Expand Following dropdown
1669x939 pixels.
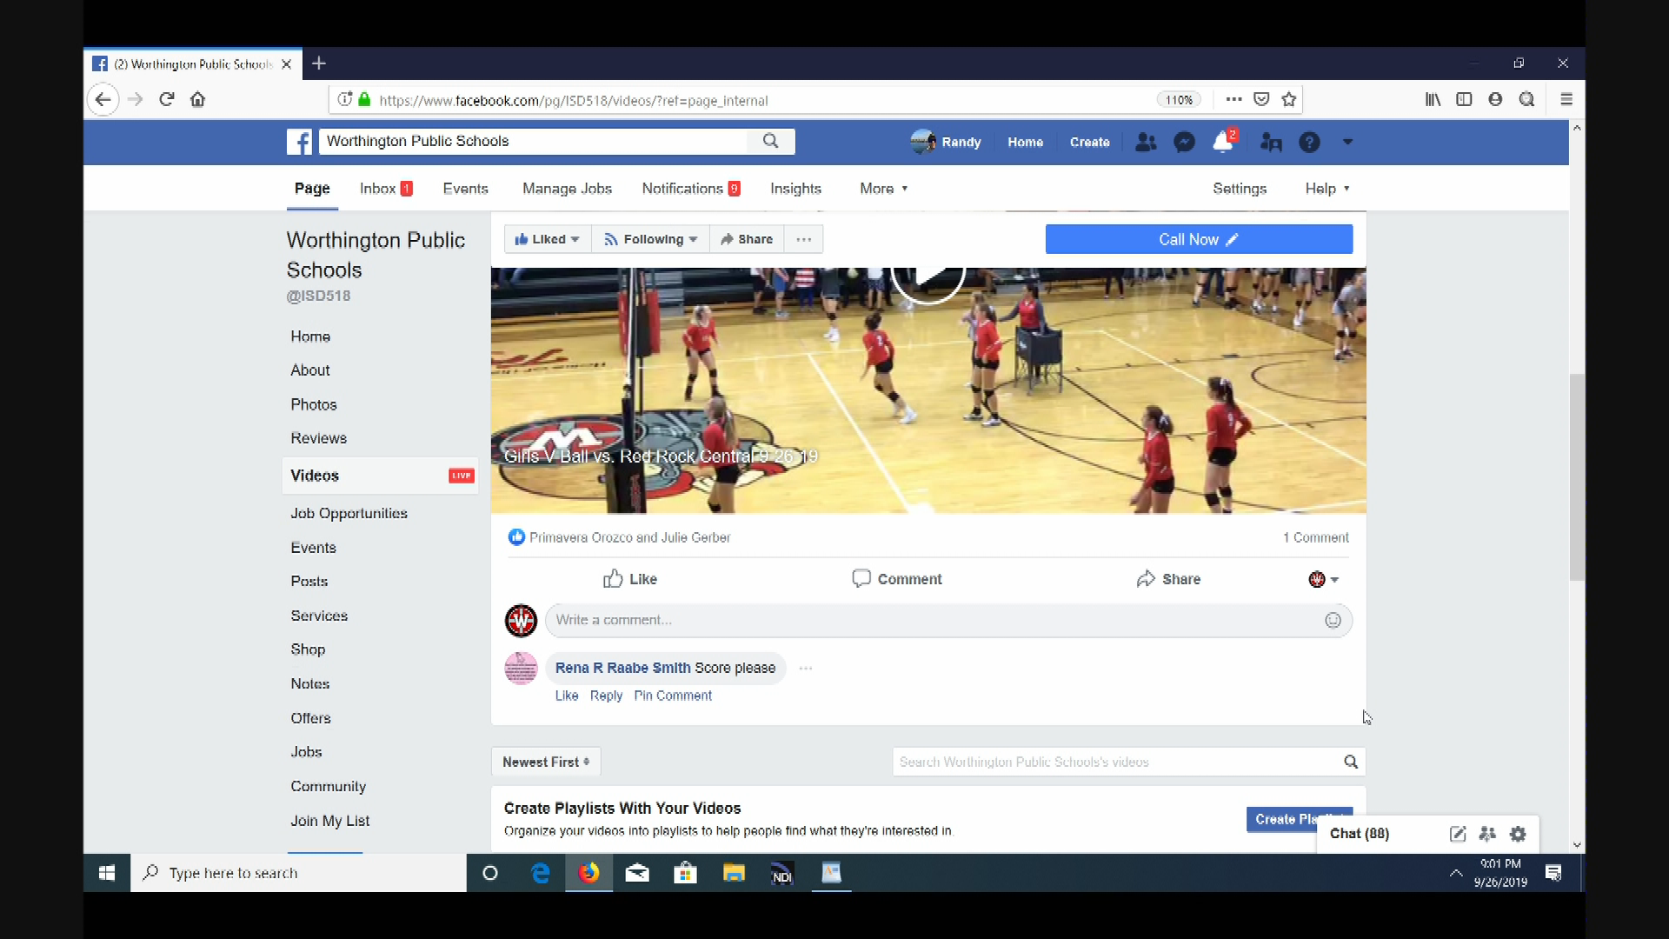click(x=651, y=239)
